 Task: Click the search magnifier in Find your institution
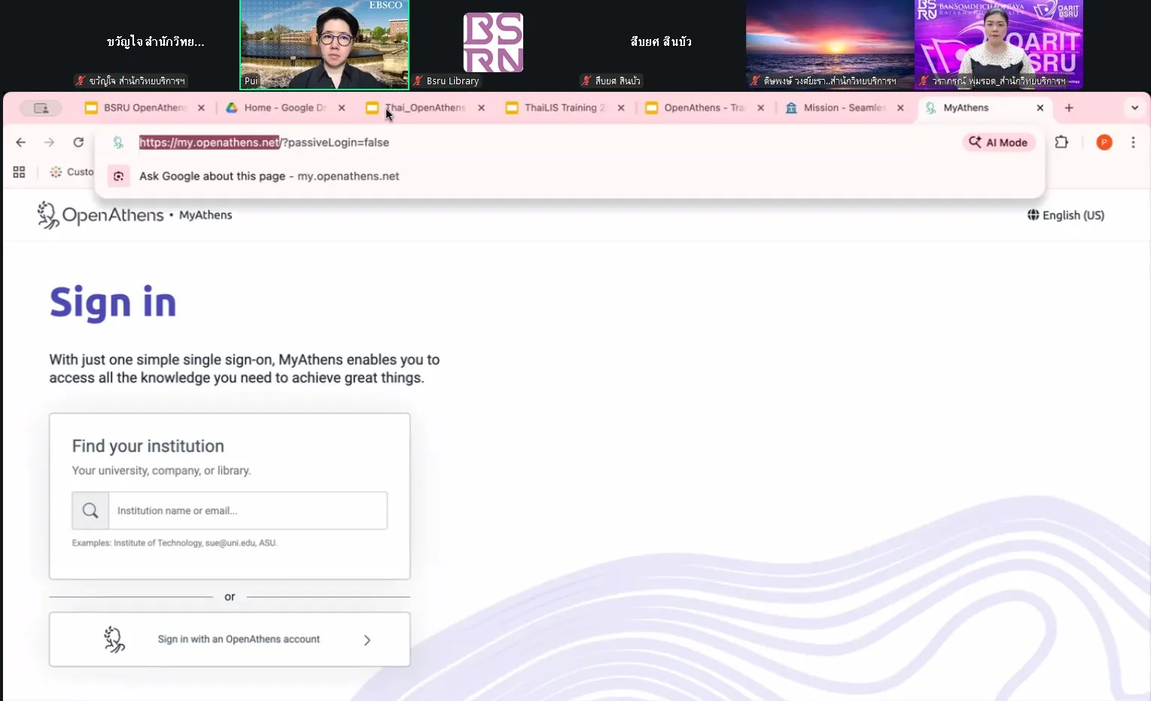pos(90,511)
